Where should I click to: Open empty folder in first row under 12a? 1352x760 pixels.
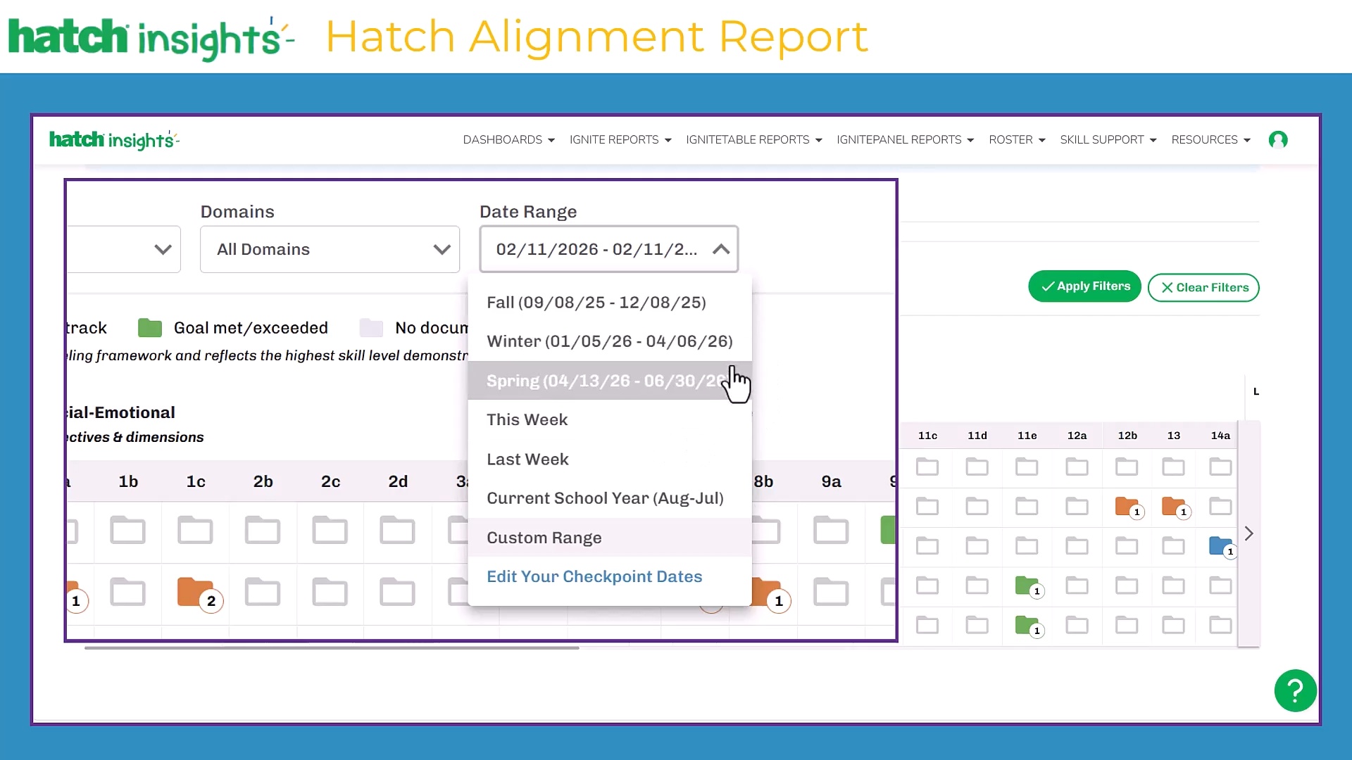(x=1077, y=466)
